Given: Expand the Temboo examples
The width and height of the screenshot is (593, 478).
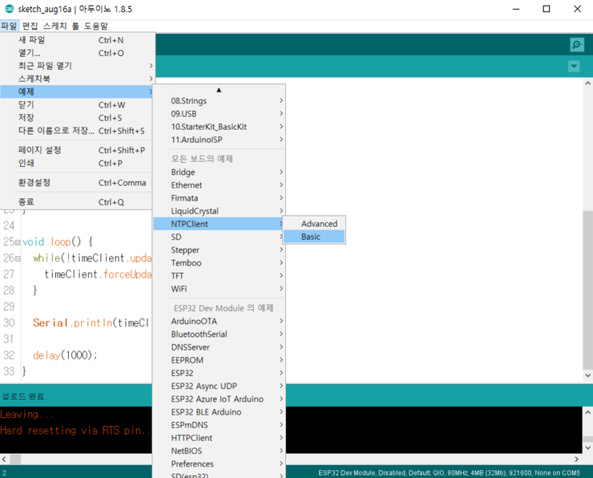Looking at the screenshot, I should [219, 262].
